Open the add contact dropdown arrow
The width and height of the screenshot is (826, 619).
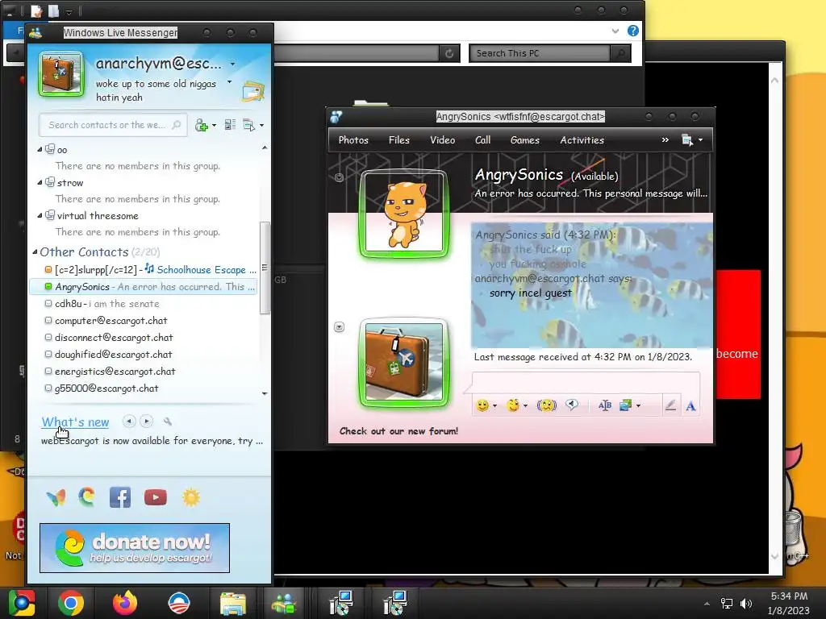tap(214, 126)
